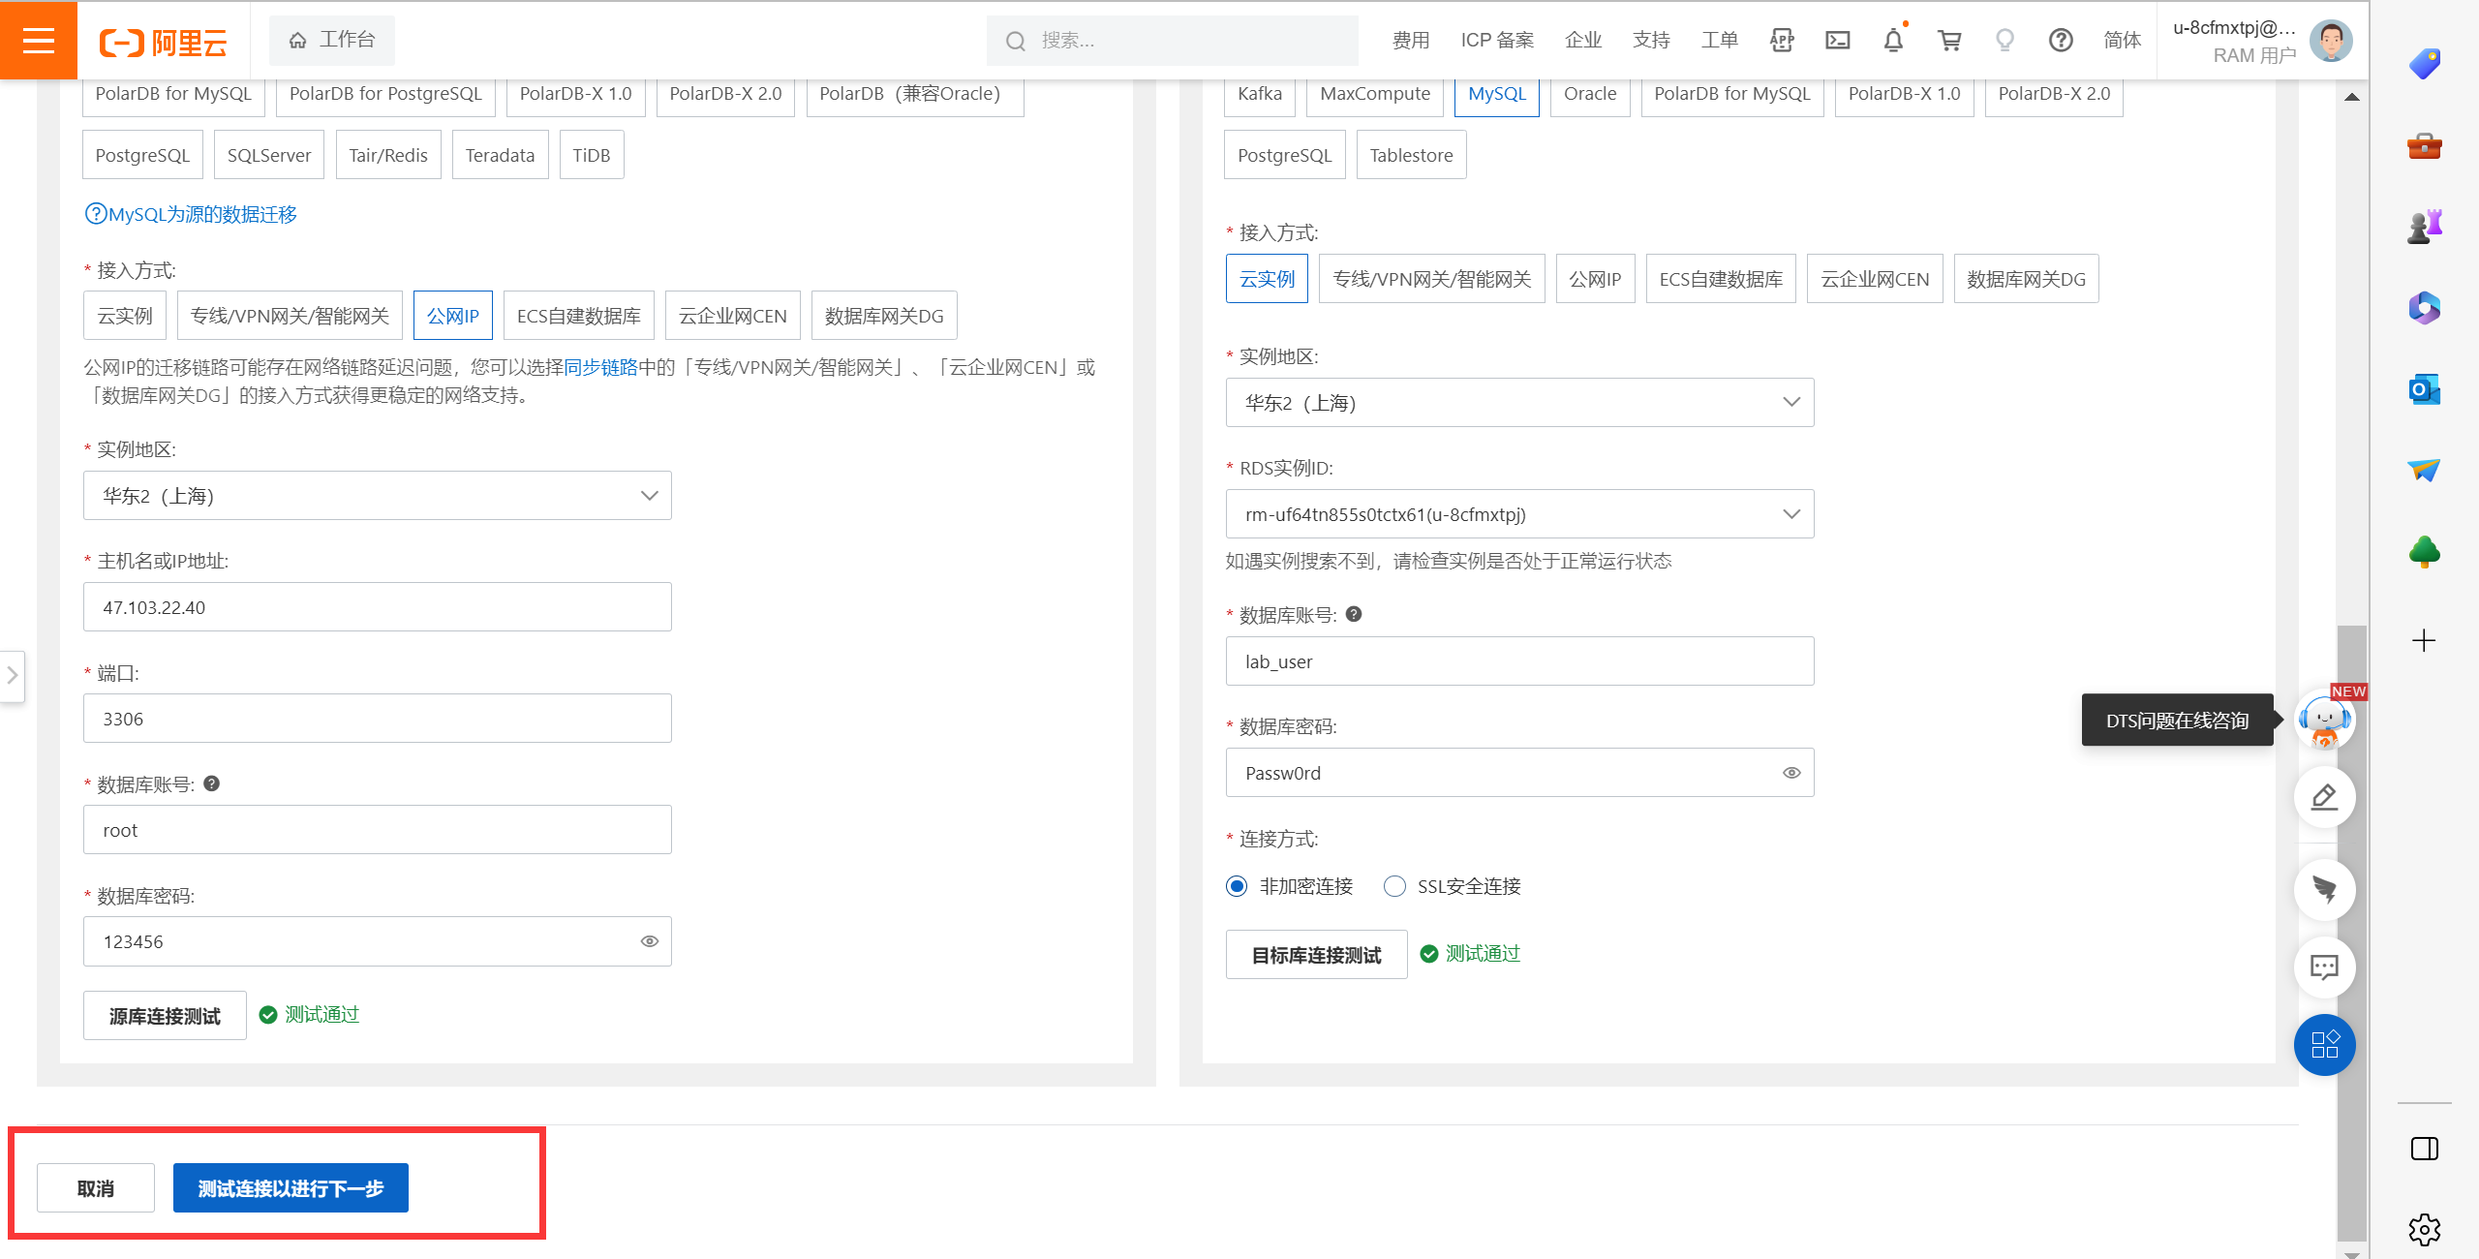
Task: Select source access method 云实例
Action: pos(125,316)
